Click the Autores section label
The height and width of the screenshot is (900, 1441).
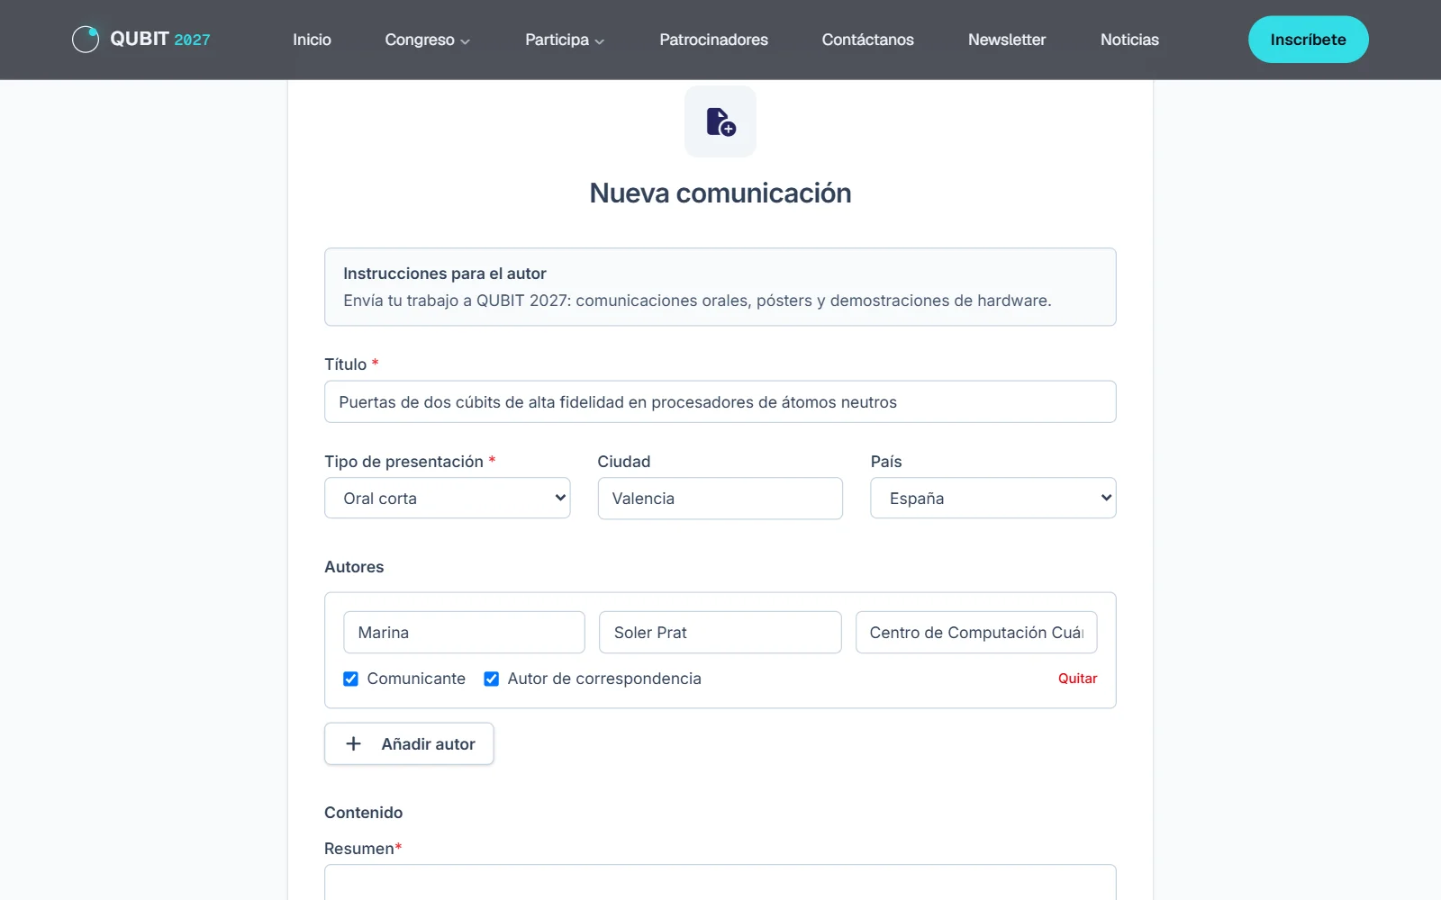point(354,567)
